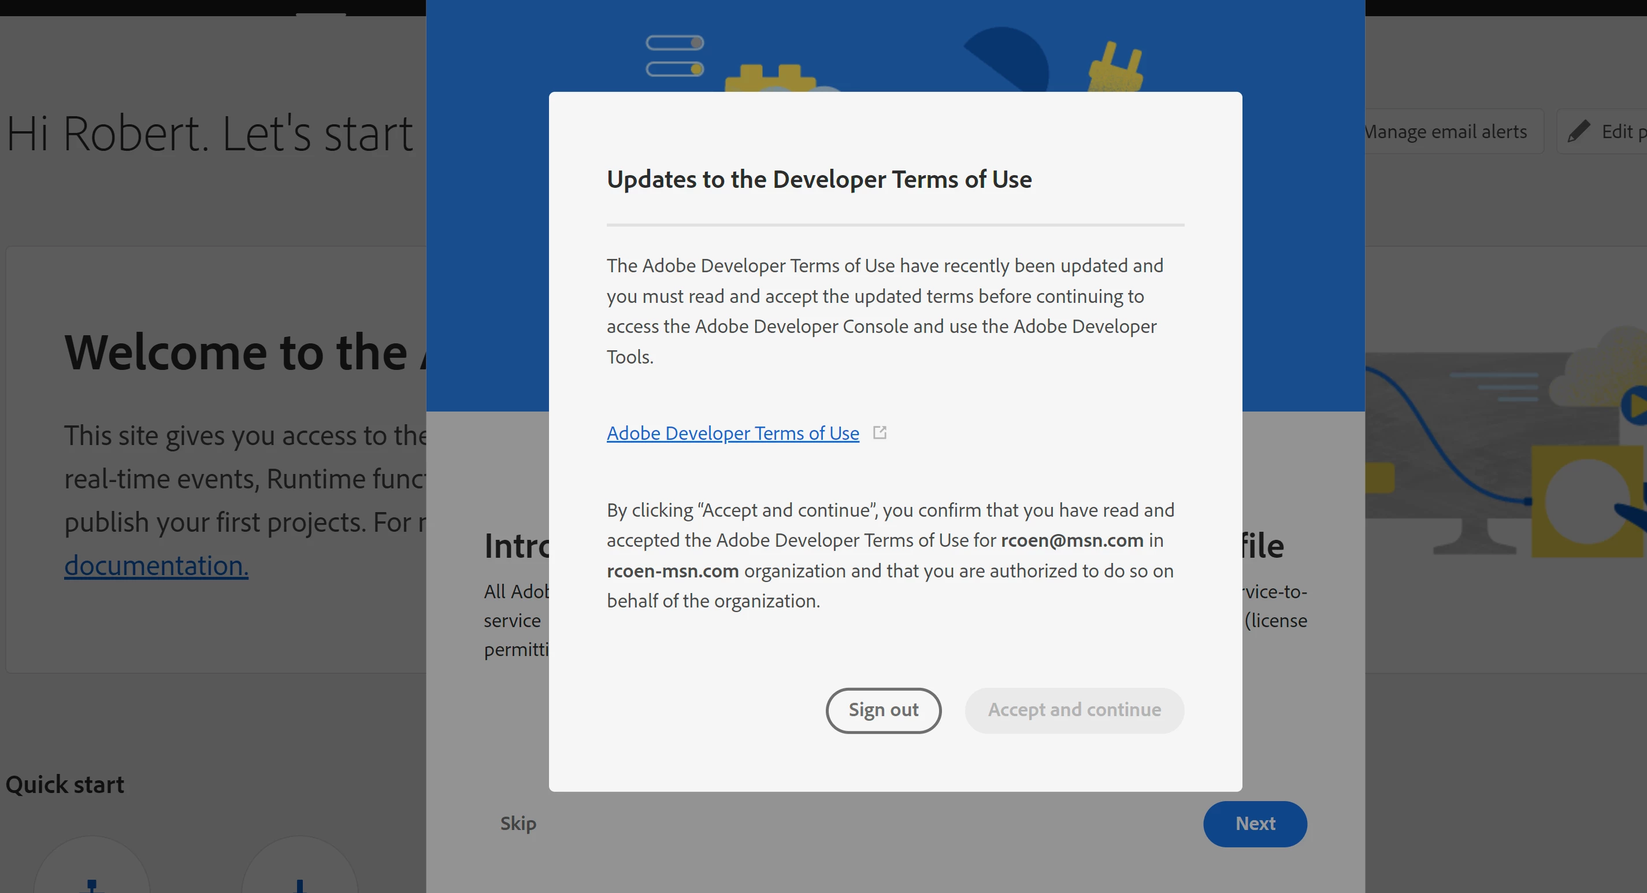Viewport: 1647px width, 893px height.
Task: Click Accept and continue
Action: pyautogui.click(x=1074, y=710)
